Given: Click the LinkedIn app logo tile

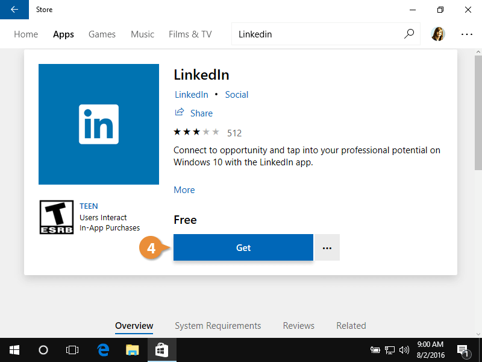Looking at the screenshot, I should pos(99,124).
